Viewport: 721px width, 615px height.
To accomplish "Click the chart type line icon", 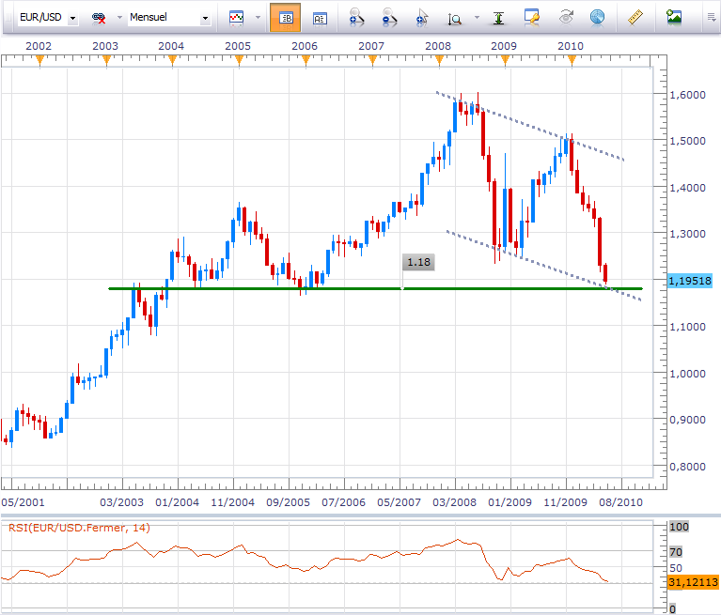I will (x=236, y=17).
